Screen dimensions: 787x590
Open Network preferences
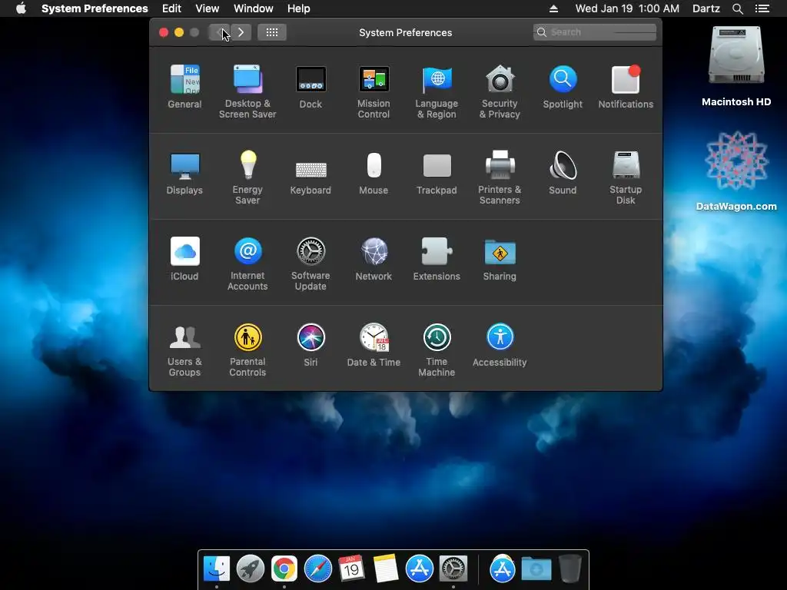[374, 258]
